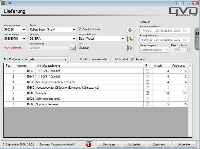Open the Rückgabedatum date picker
200x149 pixels.
tap(186, 40)
